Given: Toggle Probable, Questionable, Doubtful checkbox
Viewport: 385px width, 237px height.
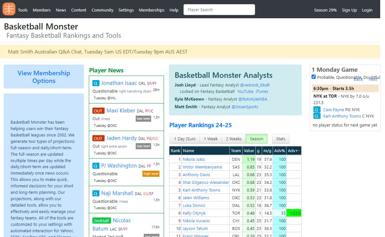Looking at the screenshot, I should pos(314,77).
